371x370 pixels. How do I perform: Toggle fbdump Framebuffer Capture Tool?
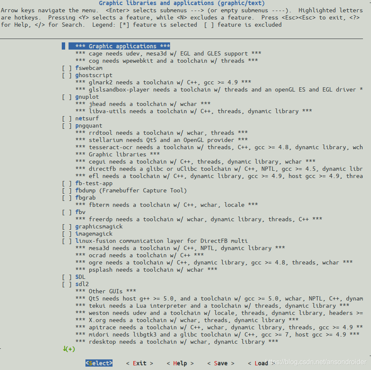[x=67, y=191]
